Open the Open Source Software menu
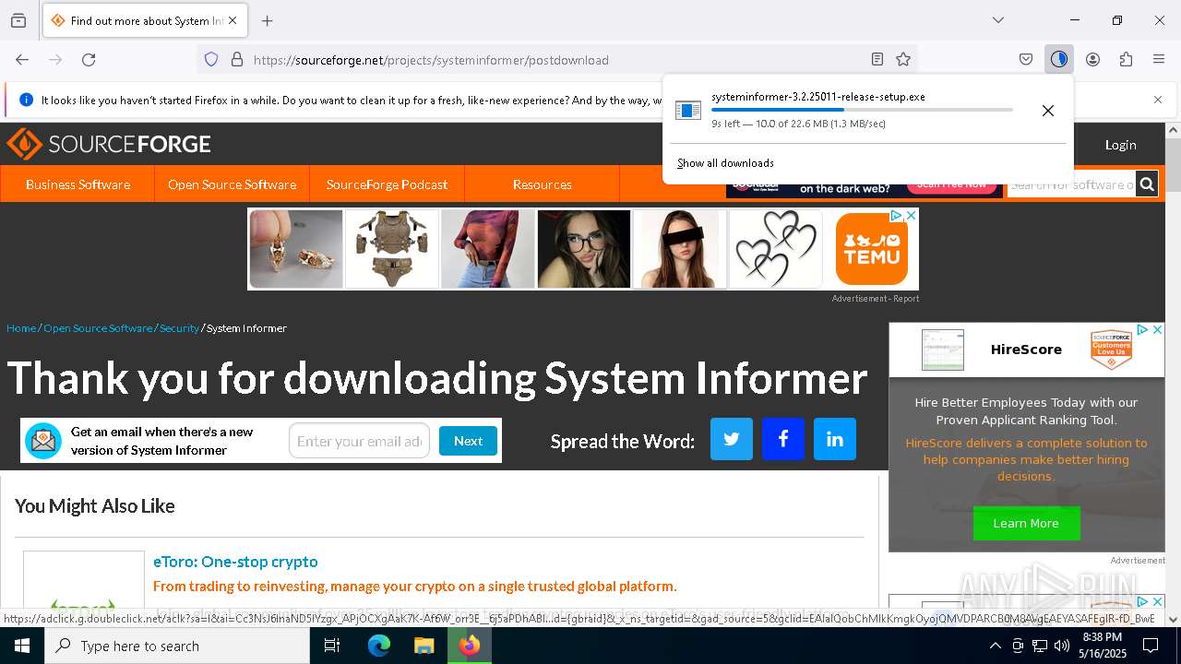Image resolution: width=1181 pixels, height=664 pixels. coord(232,184)
